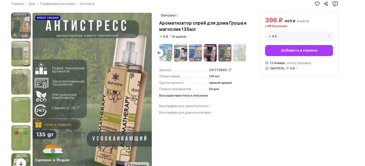Open the Domzona brand chip
Image resolution: width=365 pixels, height=166 pixels.
169,15
